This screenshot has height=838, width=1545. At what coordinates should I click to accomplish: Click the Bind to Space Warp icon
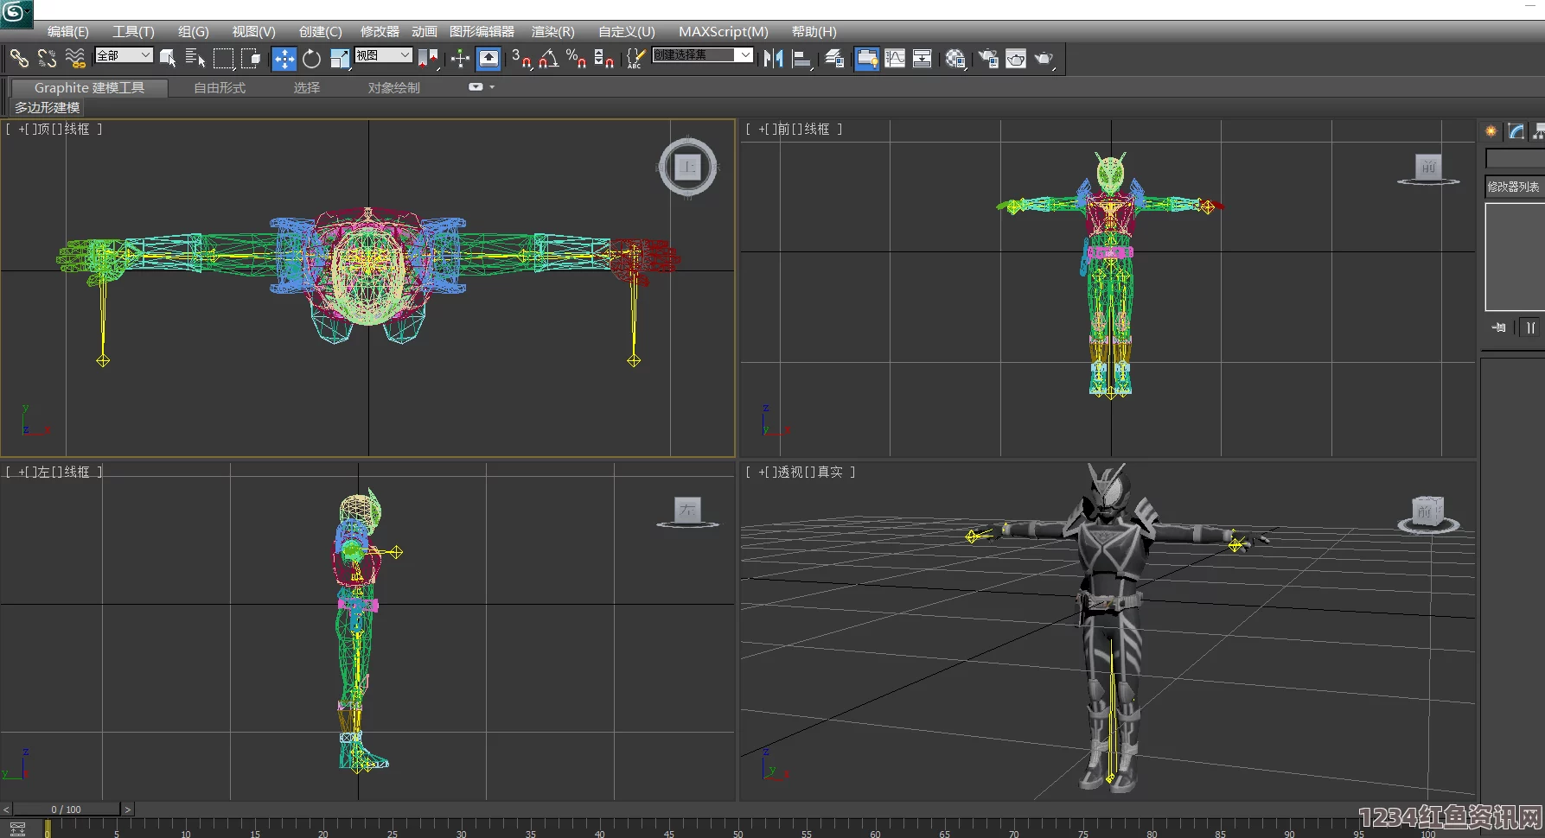[x=75, y=58]
